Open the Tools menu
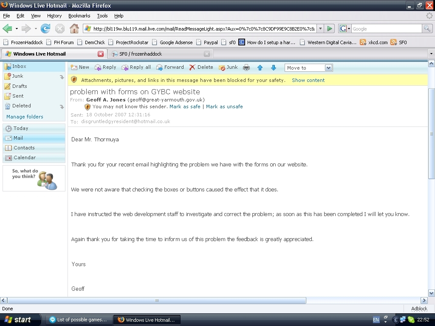The width and height of the screenshot is (435, 326). [102, 16]
